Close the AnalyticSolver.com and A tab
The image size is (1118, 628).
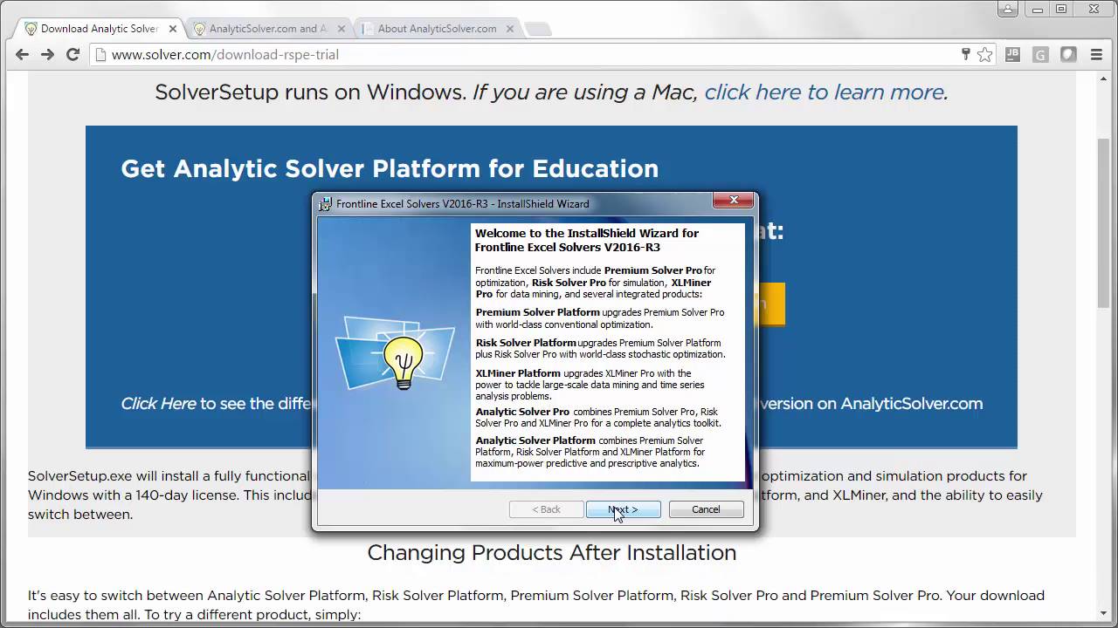click(x=341, y=28)
